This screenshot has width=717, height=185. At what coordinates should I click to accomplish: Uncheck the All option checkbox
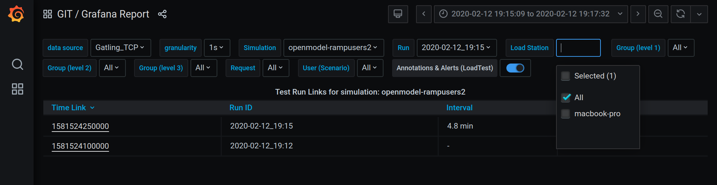click(566, 98)
